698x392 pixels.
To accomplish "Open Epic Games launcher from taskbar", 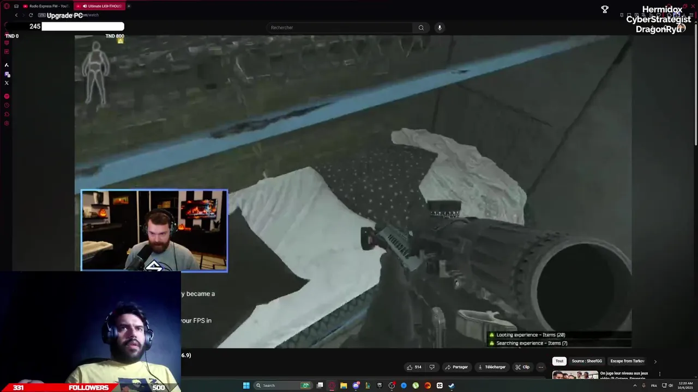I will [380, 385].
